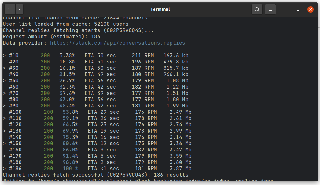This screenshot has width=320, height=185.
Task: Click the 163.6 kb size value
Action: 176,55
